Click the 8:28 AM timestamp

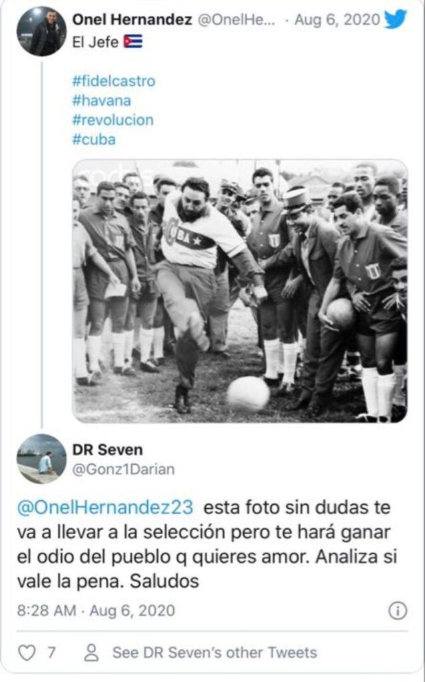[x=47, y=611]
